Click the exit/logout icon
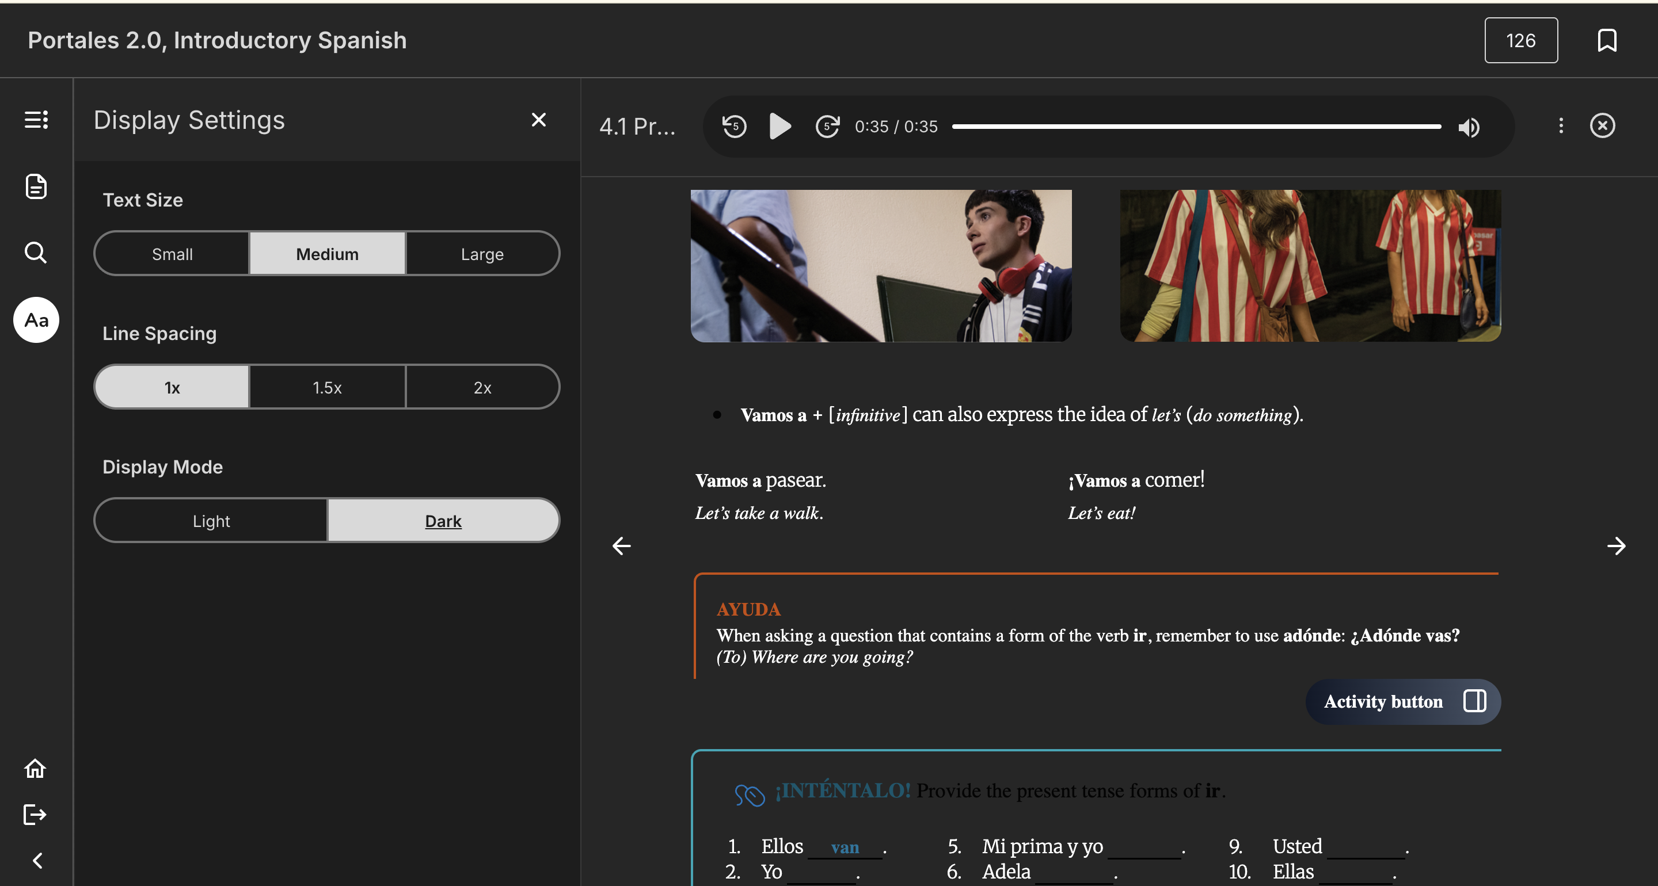1658x886 pixels. (35, 815)
